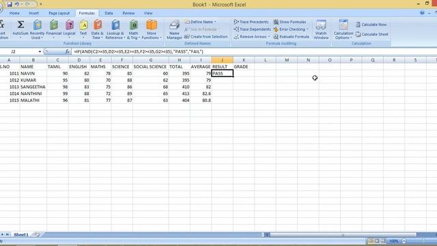The width and height of the screenshot is (437, 246).
Task: Open Recently Used functions list
Action: point(37,29)
